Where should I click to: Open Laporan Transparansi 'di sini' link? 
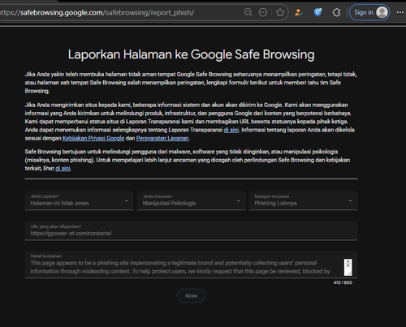pos(231,130)
